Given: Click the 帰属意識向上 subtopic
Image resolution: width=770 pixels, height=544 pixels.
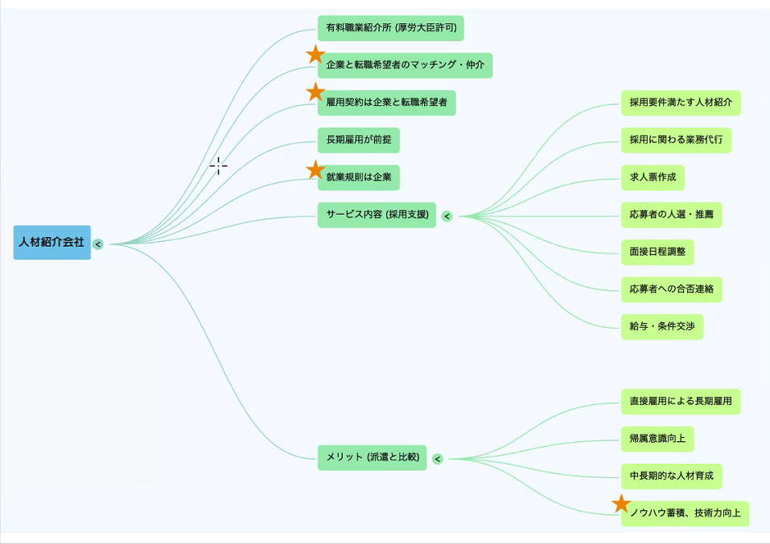Looking at the screenshot, I should [x=657, y=439].
